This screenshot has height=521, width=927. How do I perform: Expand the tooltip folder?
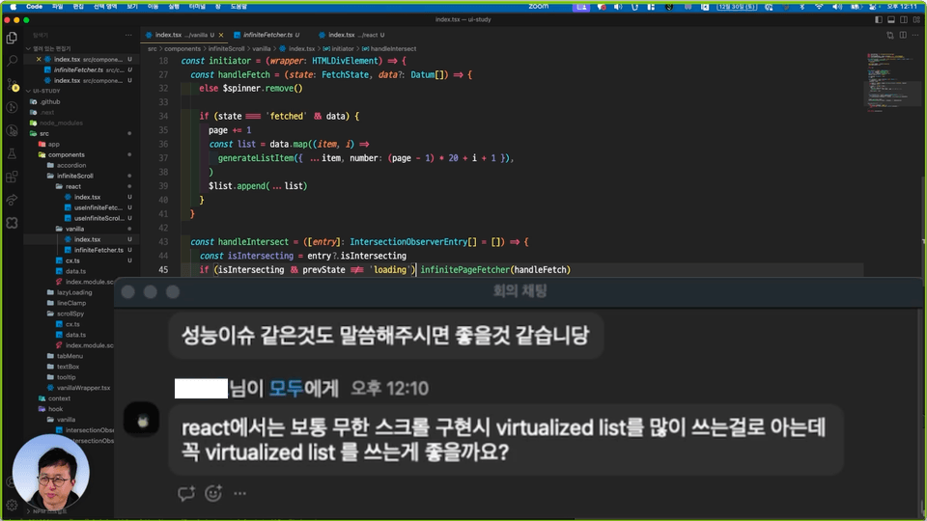[x=67, y=377]
